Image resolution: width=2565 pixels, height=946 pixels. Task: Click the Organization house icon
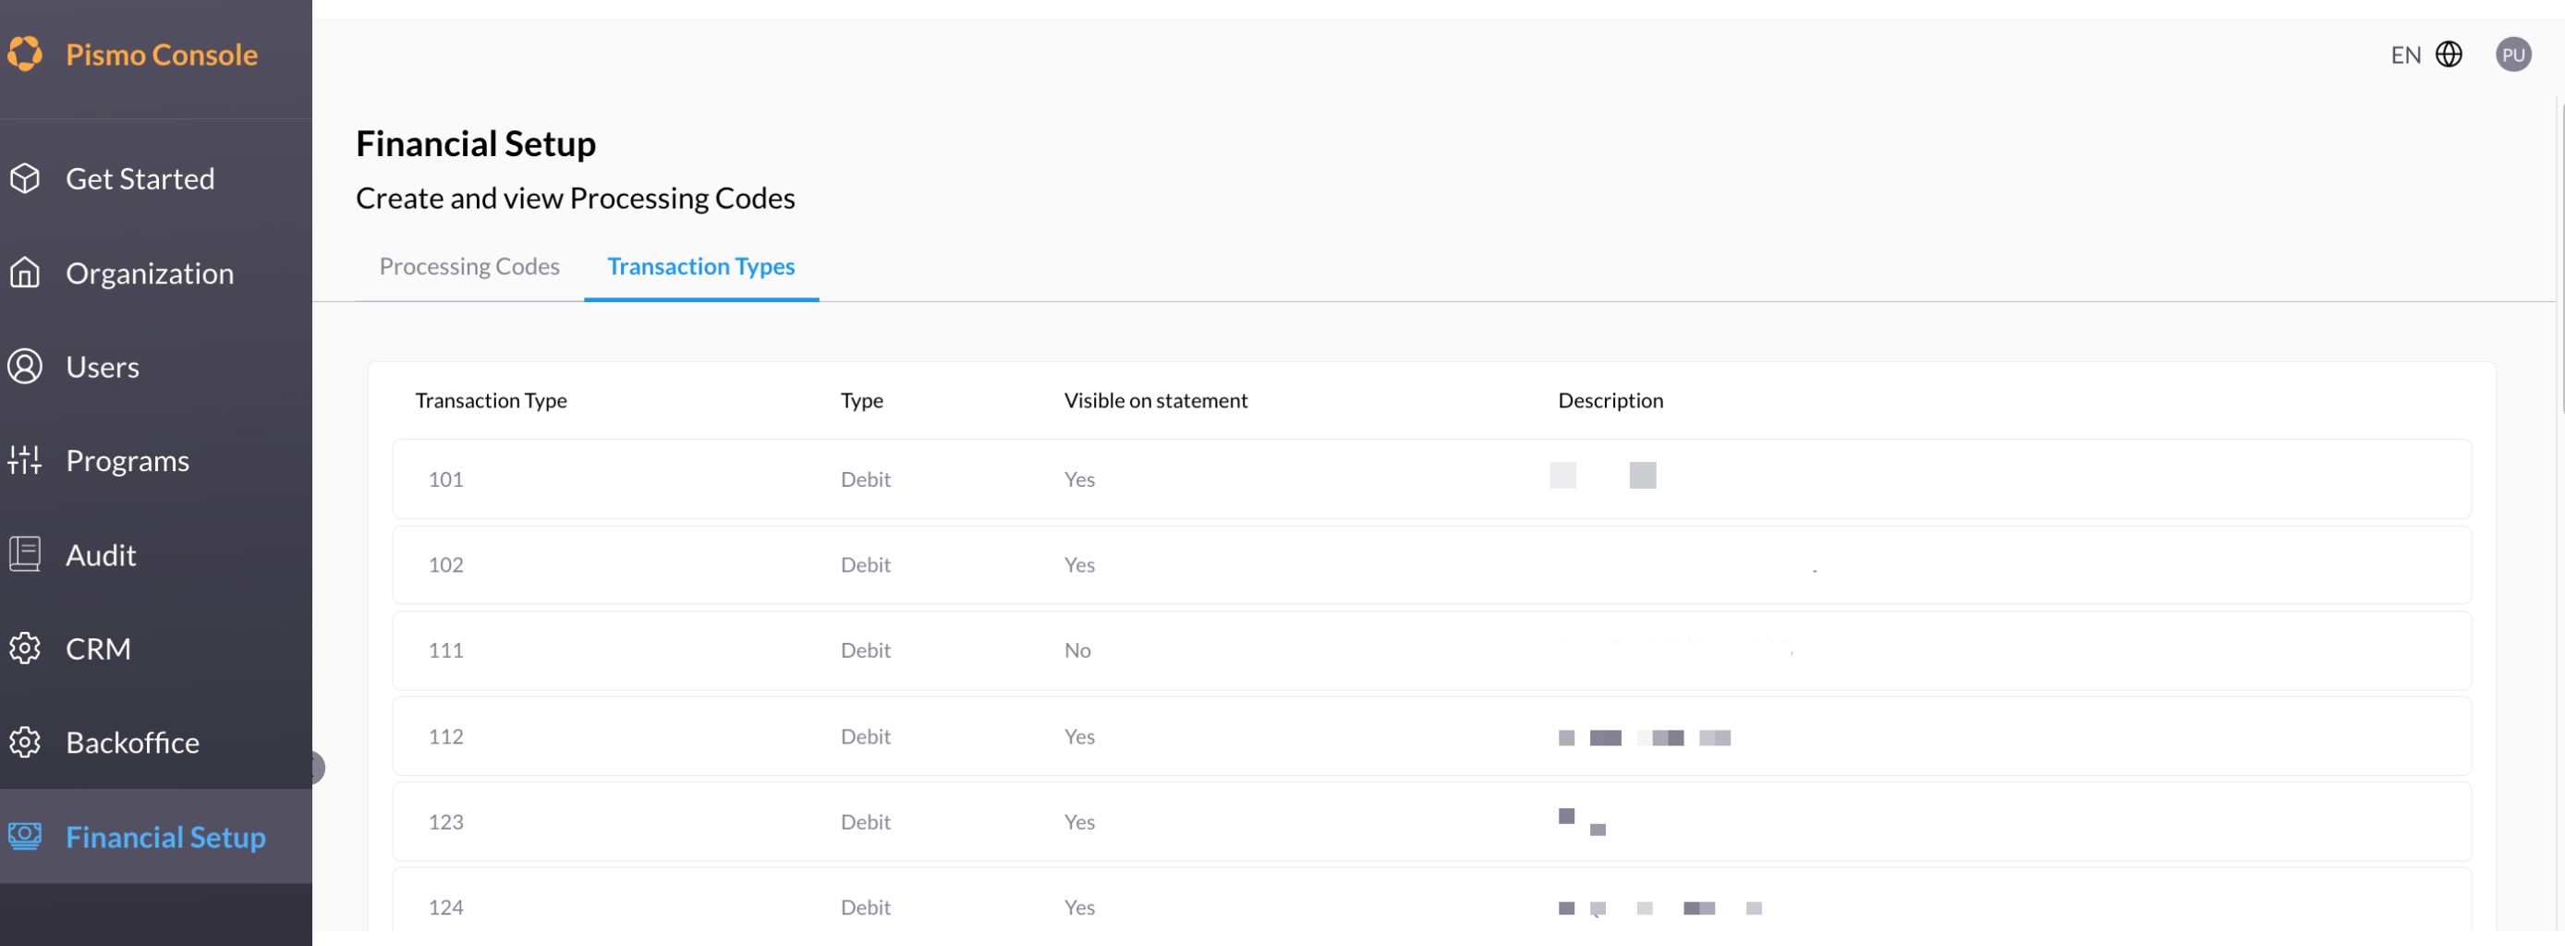click(x=25, y=272)
